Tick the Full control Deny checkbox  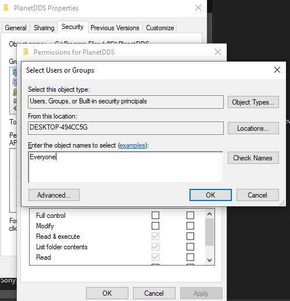coord(190,215)
